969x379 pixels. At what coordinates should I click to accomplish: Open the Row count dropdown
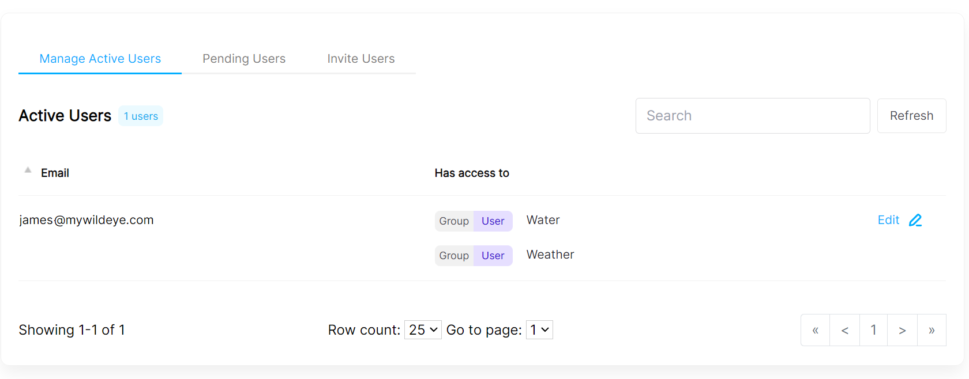click(423, 330)
